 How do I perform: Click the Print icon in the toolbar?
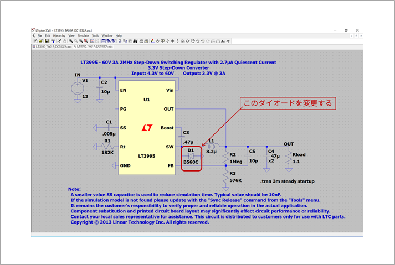(x=141, y=41)
